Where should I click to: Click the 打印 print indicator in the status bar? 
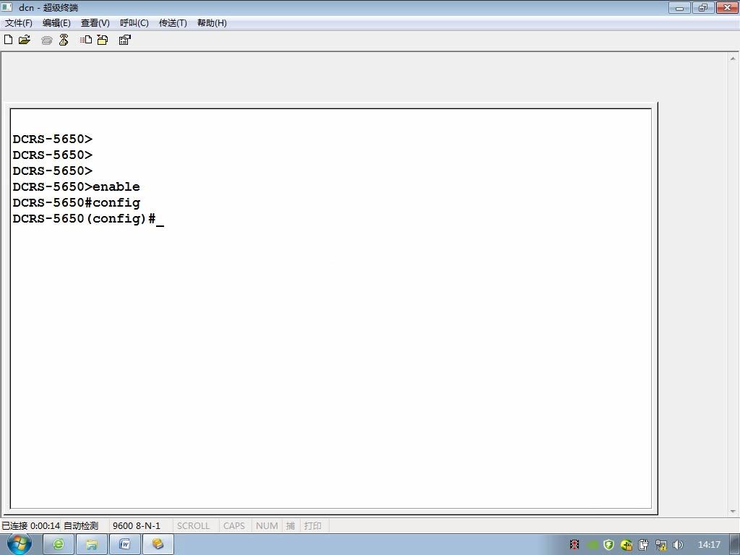(x=312, y=526)
